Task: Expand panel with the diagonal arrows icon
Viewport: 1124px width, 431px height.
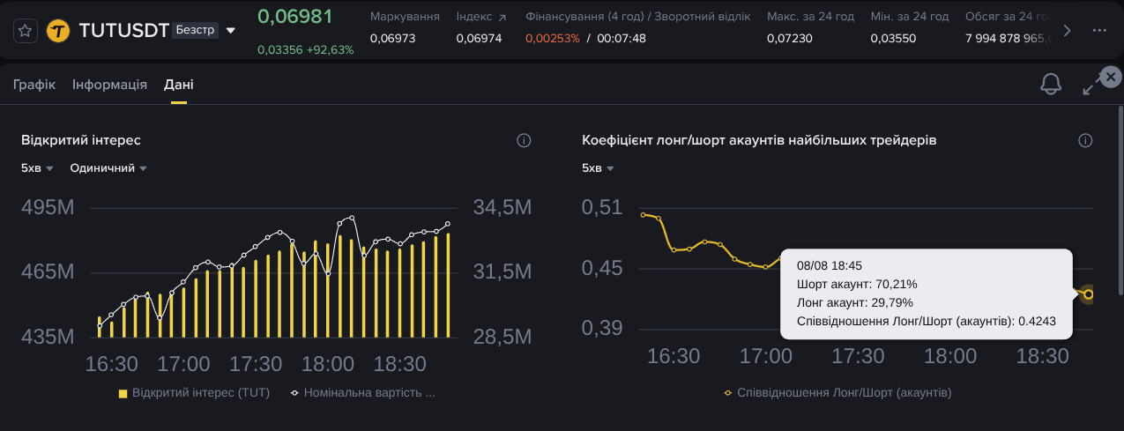Action: pos(1090,86)
